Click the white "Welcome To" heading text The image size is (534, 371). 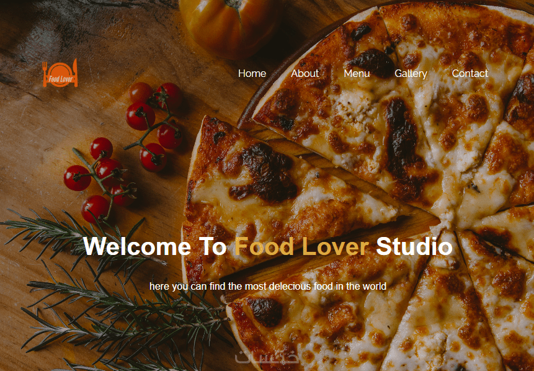tap(155, 246)
